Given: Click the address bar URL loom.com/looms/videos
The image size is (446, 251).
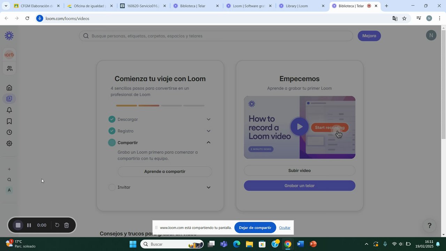Looking at the screenshot, I should (67, 18).
